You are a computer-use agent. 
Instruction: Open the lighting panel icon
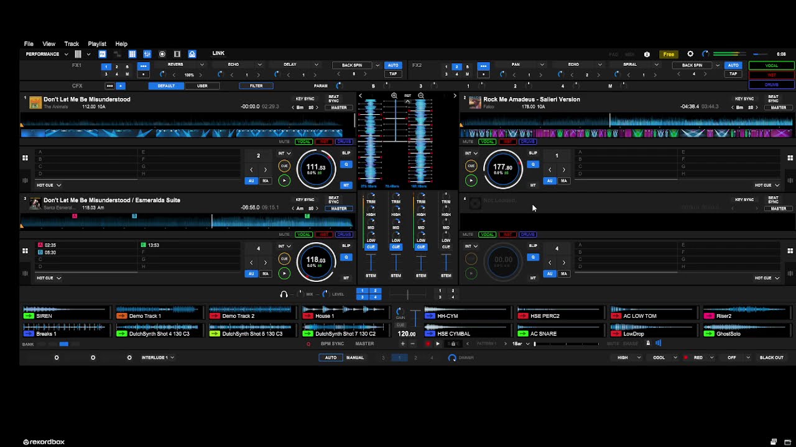[x=192, y=54]
